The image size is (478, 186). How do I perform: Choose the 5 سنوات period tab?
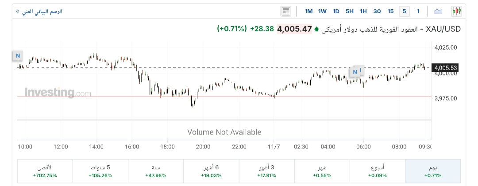[100, 171]
